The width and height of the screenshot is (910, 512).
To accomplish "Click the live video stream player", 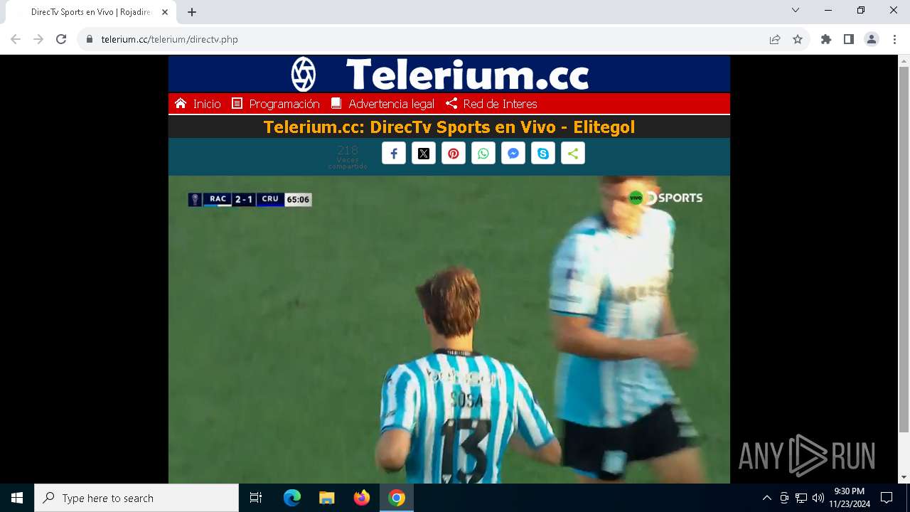I will [449, 329].
